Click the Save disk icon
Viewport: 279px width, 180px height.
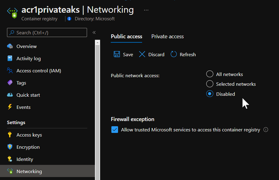click(117, 54)
